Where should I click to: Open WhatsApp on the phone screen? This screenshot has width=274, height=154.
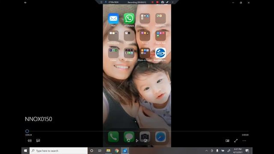(129, 18)
